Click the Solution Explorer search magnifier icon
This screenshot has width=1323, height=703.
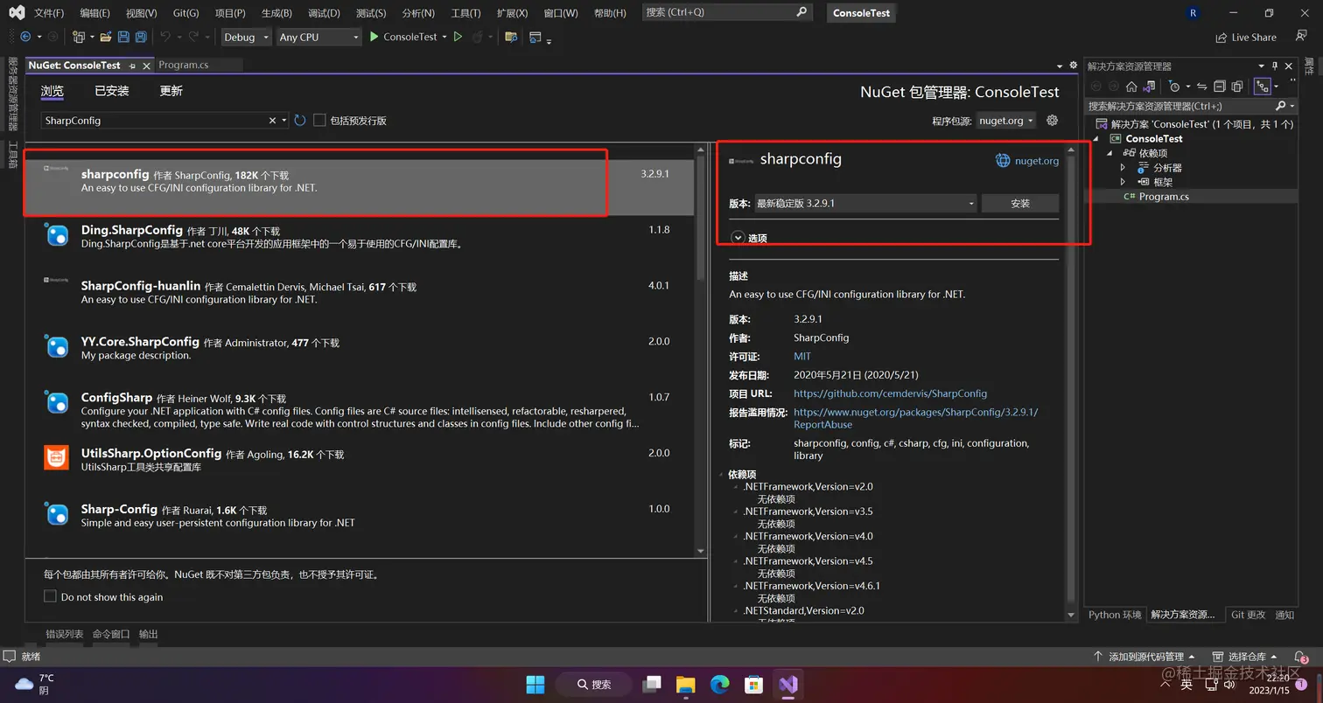1281,106
